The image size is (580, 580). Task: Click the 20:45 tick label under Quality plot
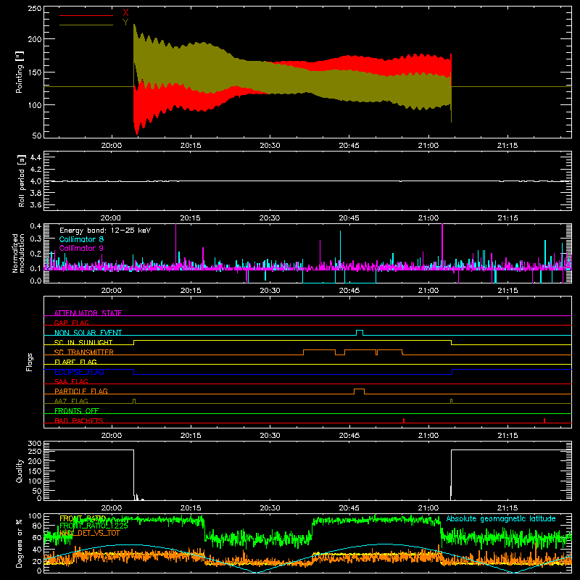click(x=349, y=508)
